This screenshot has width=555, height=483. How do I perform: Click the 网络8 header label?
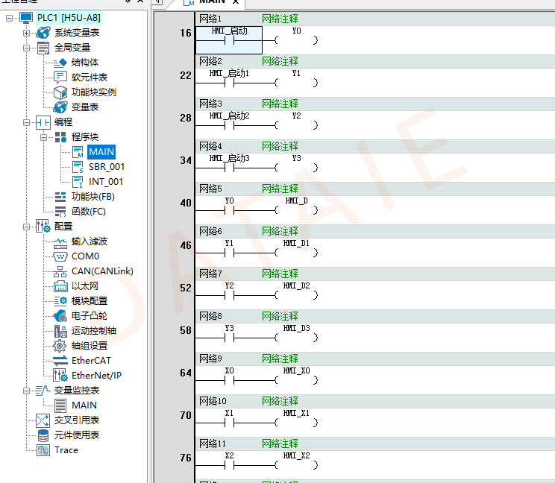[210, 316]
